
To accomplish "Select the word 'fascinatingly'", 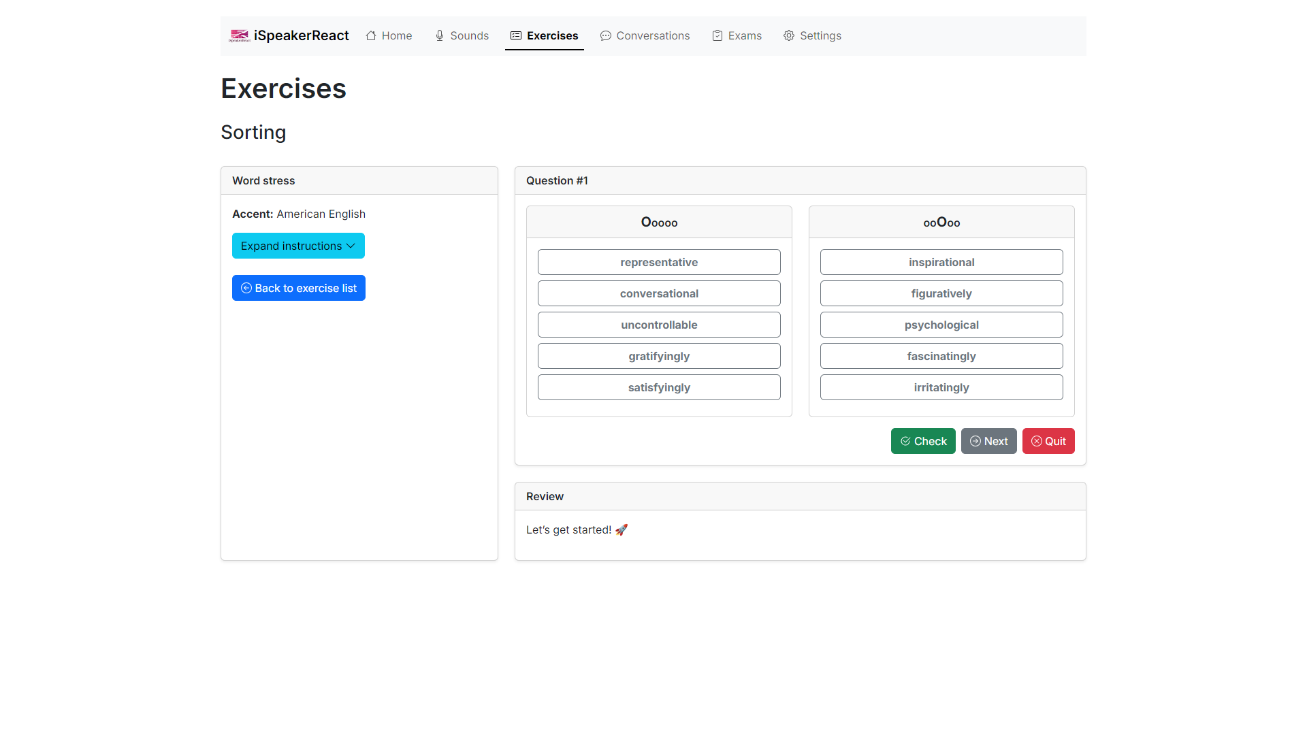I will [x=941, y=356].
